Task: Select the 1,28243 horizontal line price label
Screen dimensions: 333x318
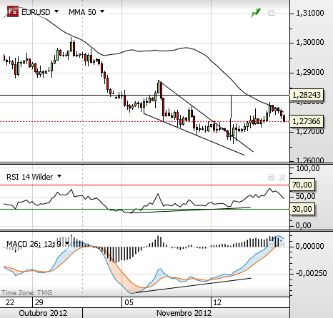Action: click(306, 95)
